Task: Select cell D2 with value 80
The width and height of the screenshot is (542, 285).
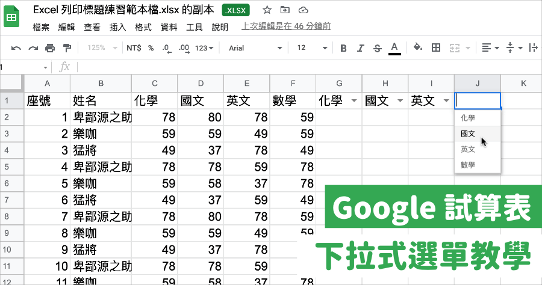Action: pos(201,117)
